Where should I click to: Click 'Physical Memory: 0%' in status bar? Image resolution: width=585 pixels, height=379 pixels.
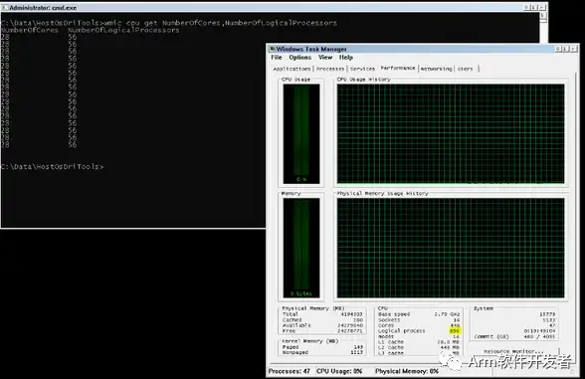click(x=407, y=371)
